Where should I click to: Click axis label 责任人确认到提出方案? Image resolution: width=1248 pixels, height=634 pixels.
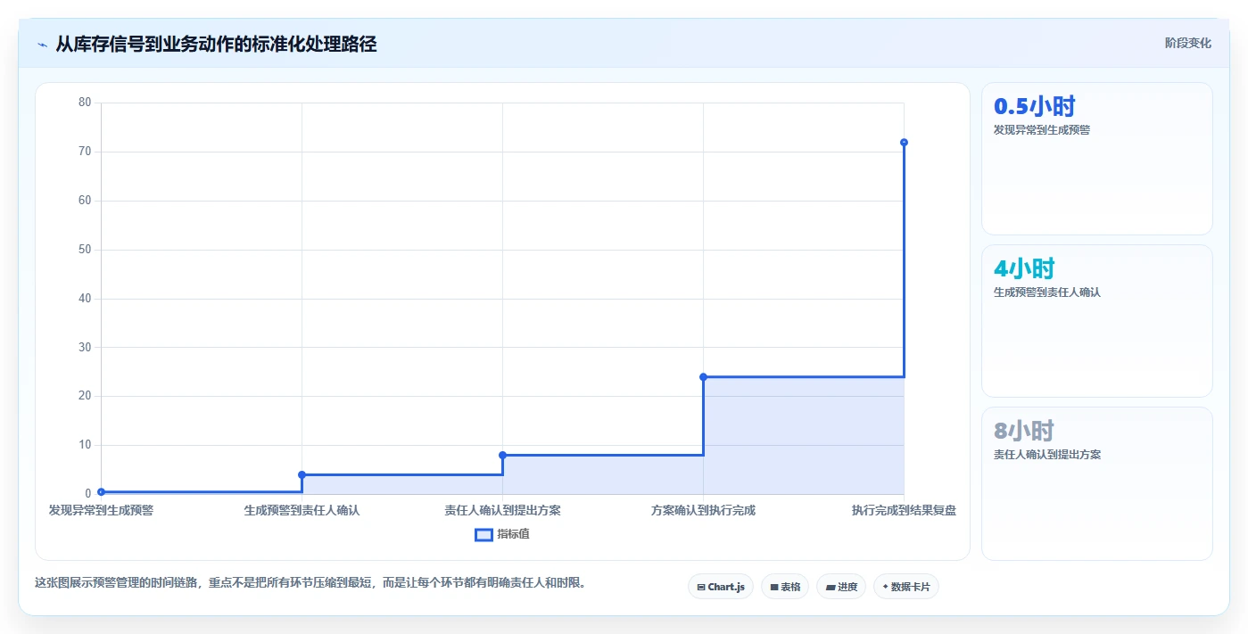pos(502,511)
